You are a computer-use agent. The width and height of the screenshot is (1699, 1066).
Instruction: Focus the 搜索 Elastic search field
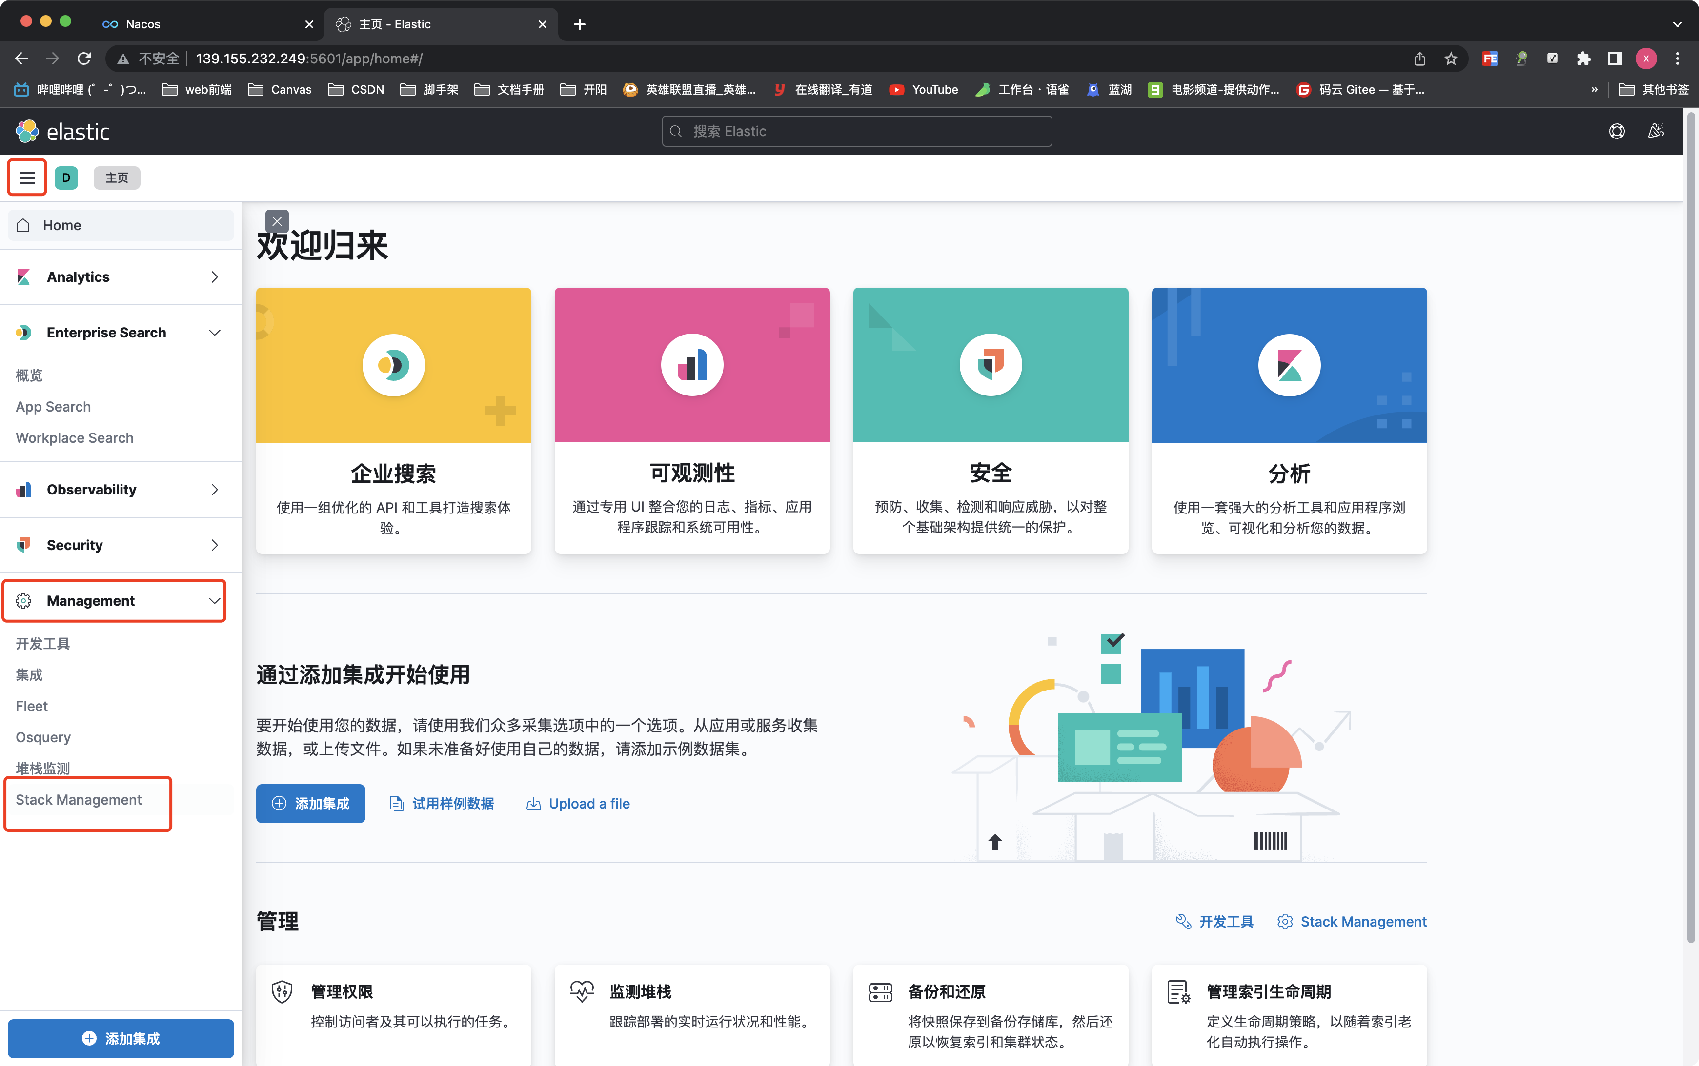(x=857, y=131)
